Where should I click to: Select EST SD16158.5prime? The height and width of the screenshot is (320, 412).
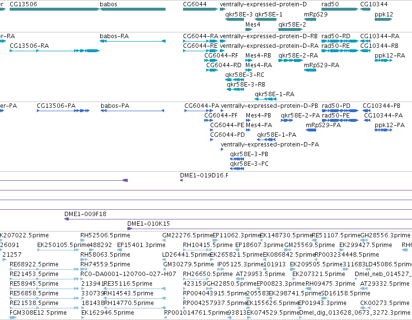(x=324, y=298)
